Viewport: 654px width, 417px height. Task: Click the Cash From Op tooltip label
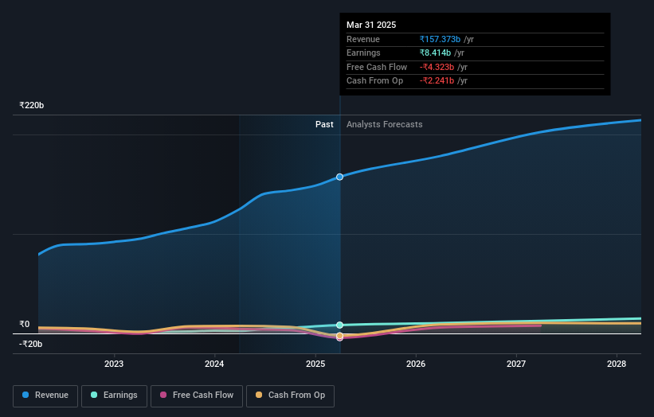374,81
